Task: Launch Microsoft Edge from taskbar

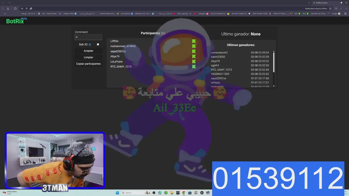Action: tap(160, 193)
